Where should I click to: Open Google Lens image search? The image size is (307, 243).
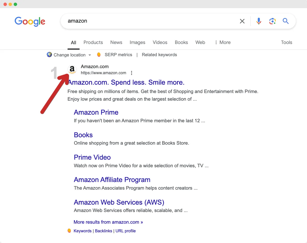pyautogui.click(x=272, y=21)
